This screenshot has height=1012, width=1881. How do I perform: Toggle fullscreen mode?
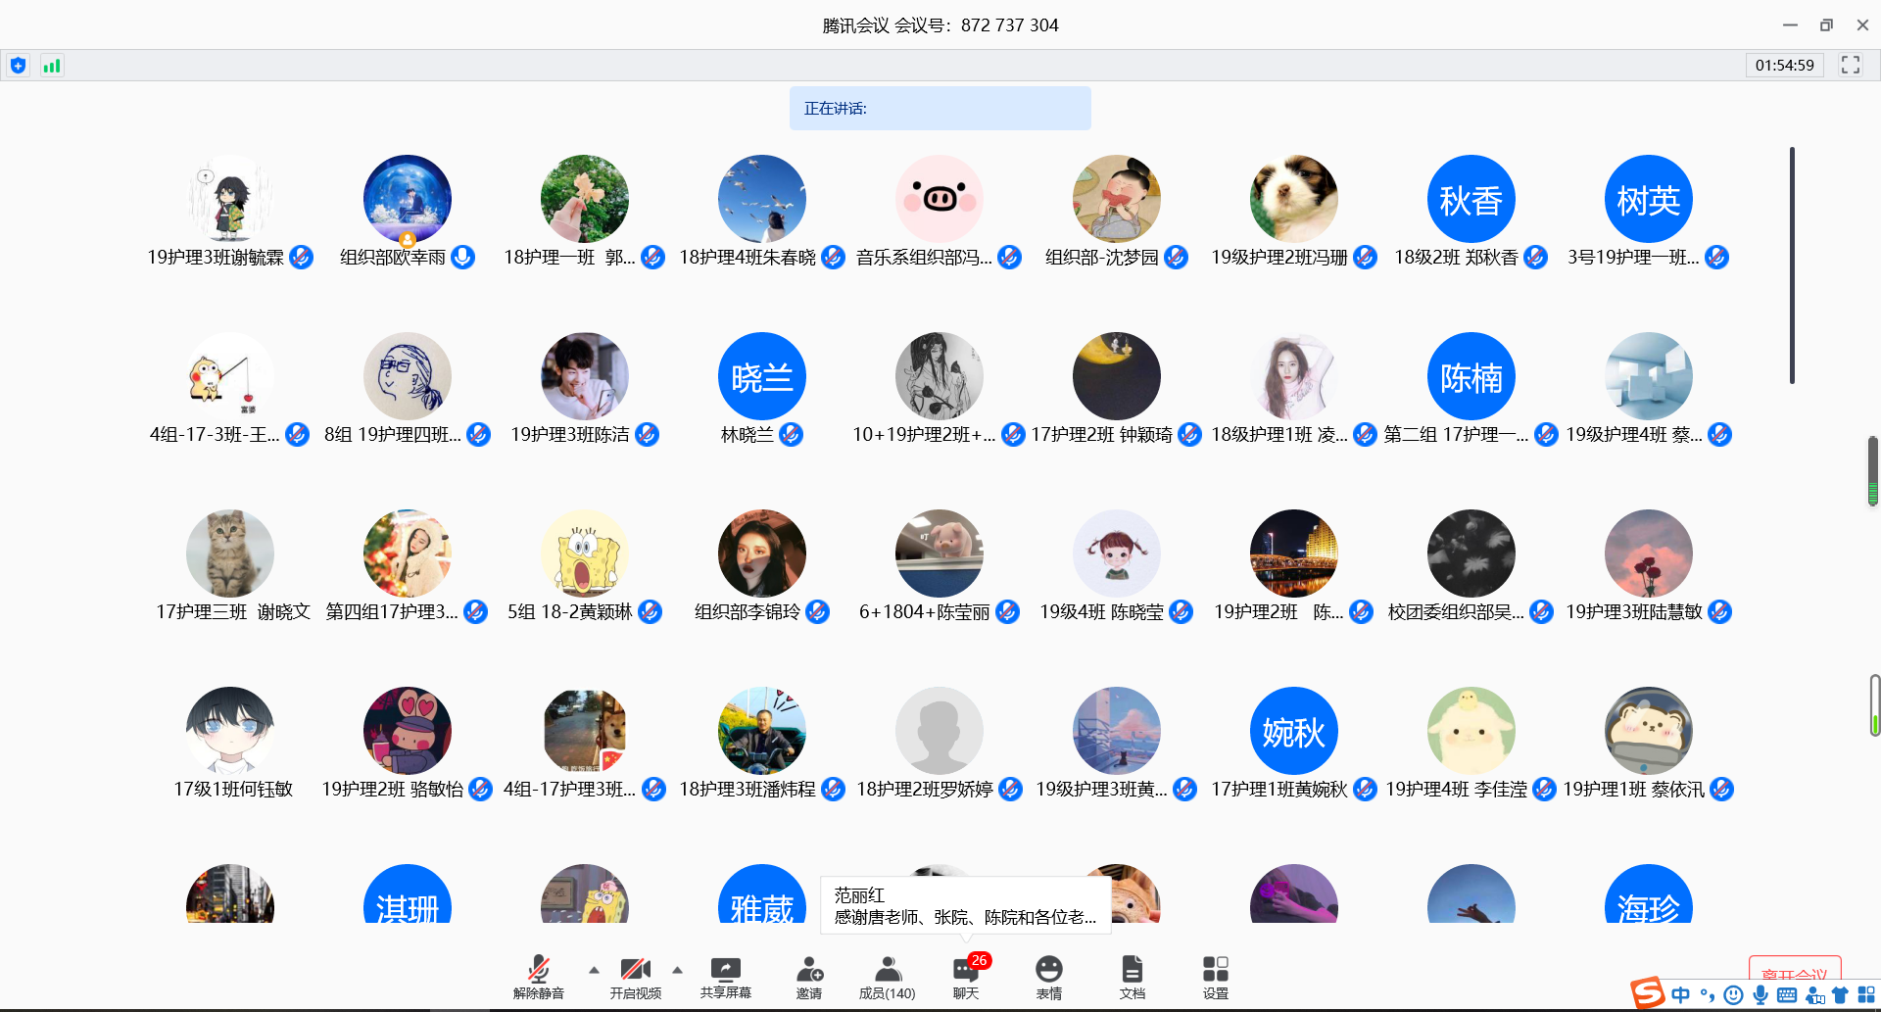click(x=1850, y=65)
